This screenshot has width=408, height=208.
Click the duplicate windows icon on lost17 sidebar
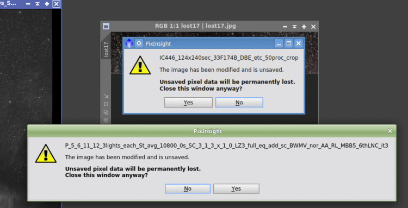point(106,112)
